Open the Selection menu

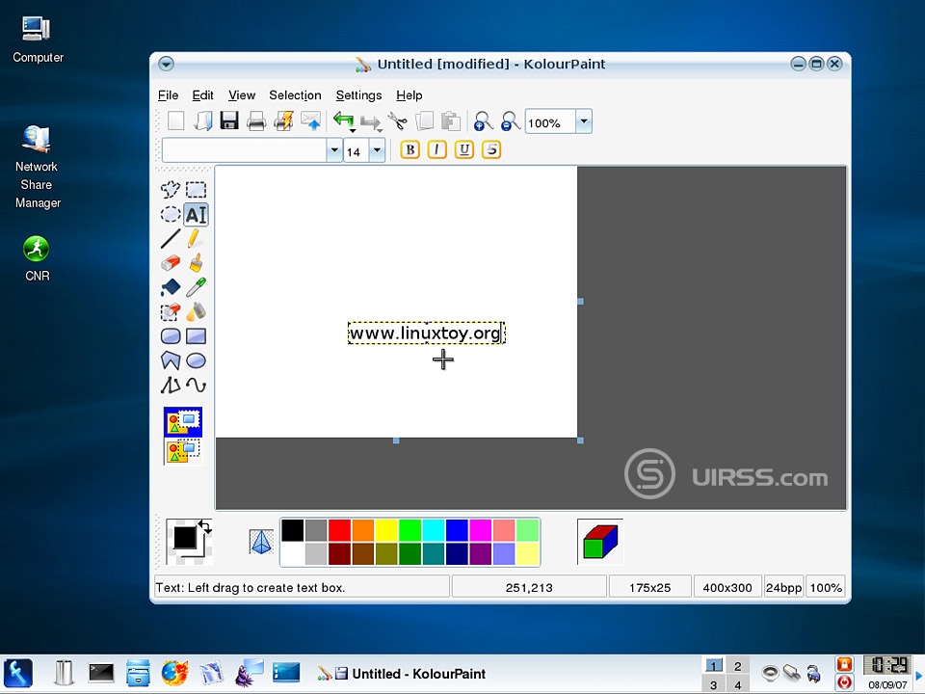tap(295, 95)
